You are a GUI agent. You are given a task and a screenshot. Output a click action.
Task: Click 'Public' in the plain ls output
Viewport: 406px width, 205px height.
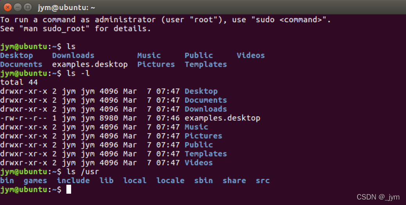(199, 55)
